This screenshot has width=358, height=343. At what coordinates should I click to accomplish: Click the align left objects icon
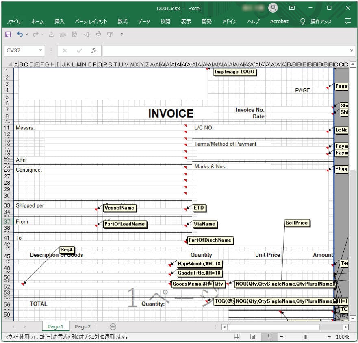click(74, 35)
